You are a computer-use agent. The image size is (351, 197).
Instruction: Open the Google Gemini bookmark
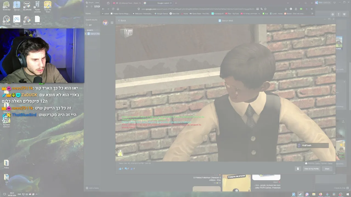161,13
